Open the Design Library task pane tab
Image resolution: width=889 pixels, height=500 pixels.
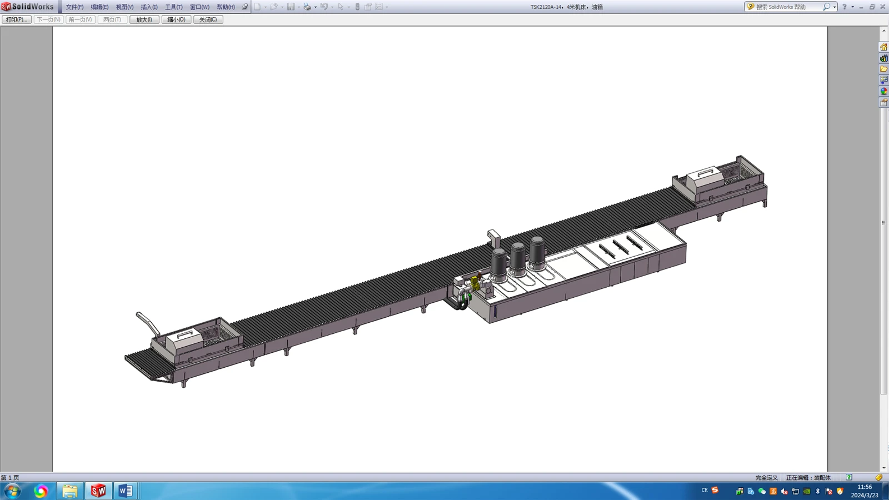coord(883,58)
